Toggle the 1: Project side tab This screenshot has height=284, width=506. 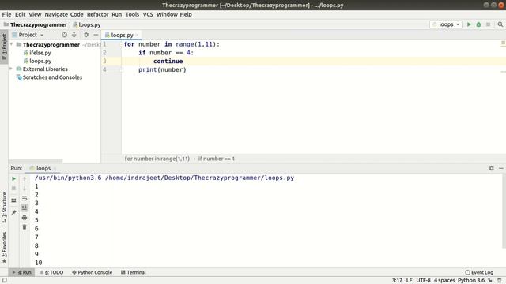click(x=4, y=47)
